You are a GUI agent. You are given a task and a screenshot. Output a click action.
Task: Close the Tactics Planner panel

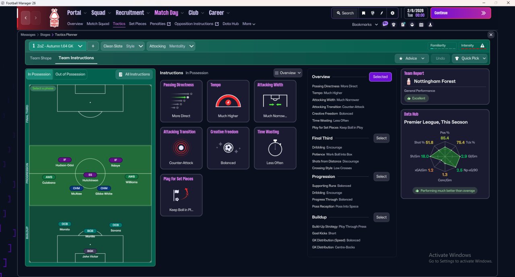(x=490, y=35)
